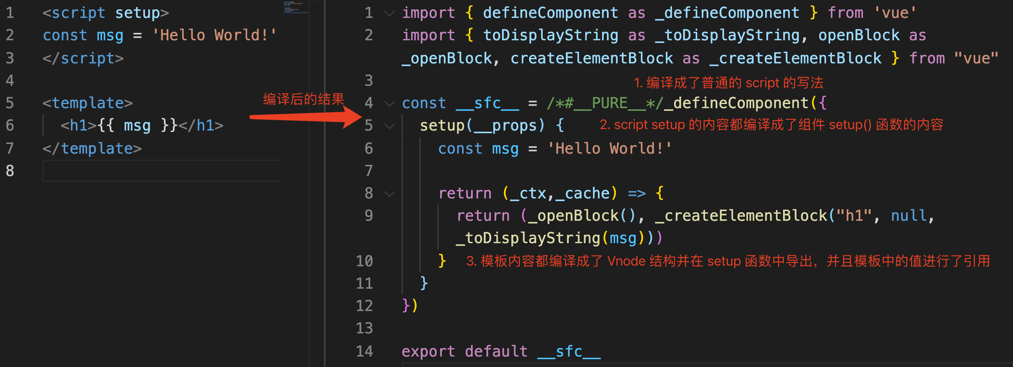Click '(_ctx,_cache)' arrow function parameters
The image size is (1013, 367).
click(560, 193)
